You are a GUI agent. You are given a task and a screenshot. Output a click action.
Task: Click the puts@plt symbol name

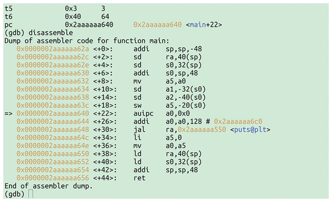pyautogui.click(x=250, y=130)
